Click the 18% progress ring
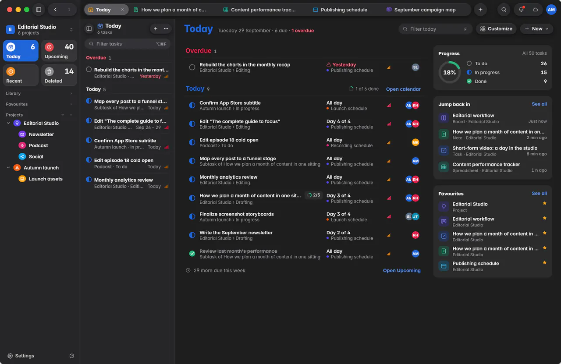This screenshot has width=561, height=364. click(450, 73)
